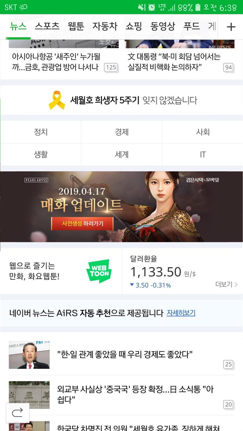Open the 94 comments count icon
The height and width of the screenshot is (431, 243).
pyautogui.click(x=228, y=67)
